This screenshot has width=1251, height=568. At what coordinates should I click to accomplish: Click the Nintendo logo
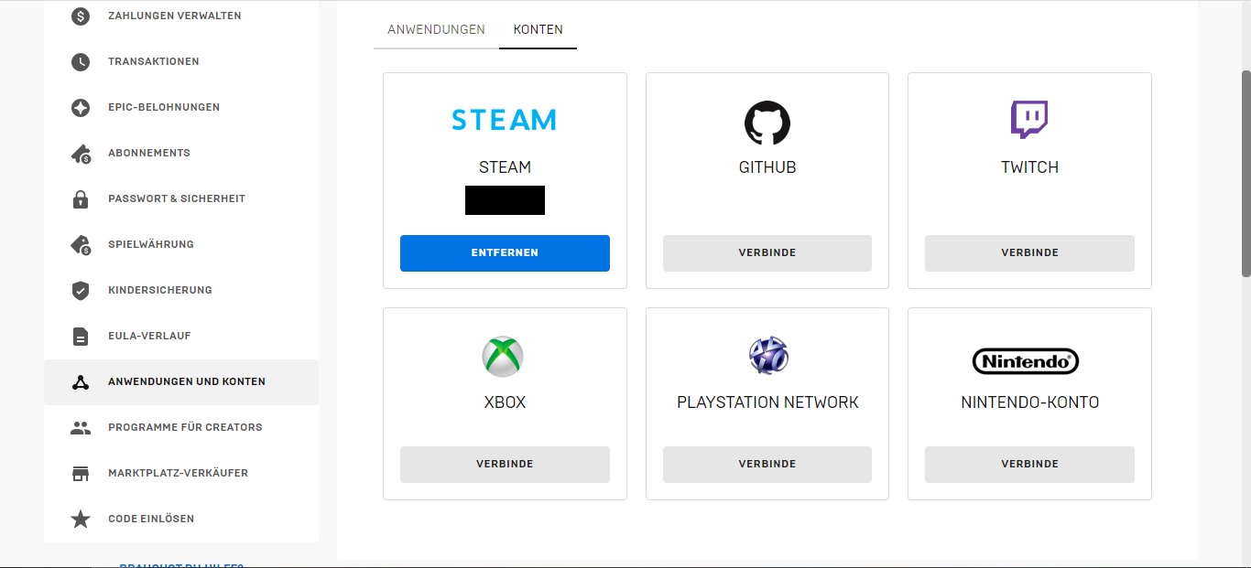point(1026,361)
